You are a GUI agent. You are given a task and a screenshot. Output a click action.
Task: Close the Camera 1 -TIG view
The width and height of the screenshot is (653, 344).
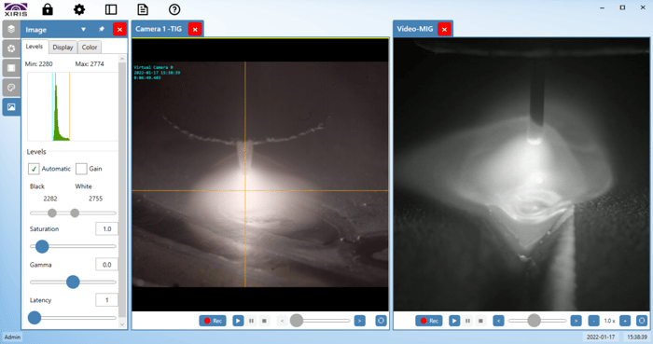[x=195, y=29]
